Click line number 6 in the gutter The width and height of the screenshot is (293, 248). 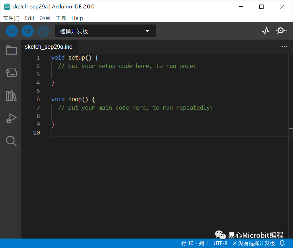(x=38, y=99)
